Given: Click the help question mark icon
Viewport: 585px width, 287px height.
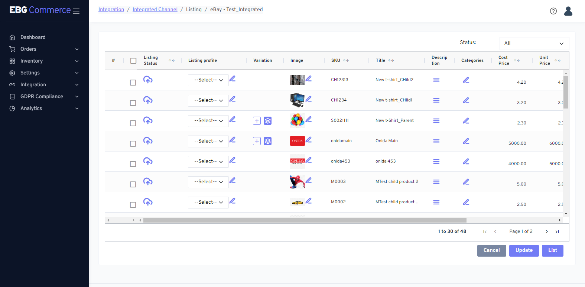Looking at the screenshot, I should [553, 11].
